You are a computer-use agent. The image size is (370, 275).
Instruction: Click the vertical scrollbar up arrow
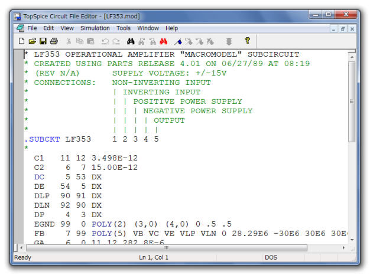pos(352,57)
